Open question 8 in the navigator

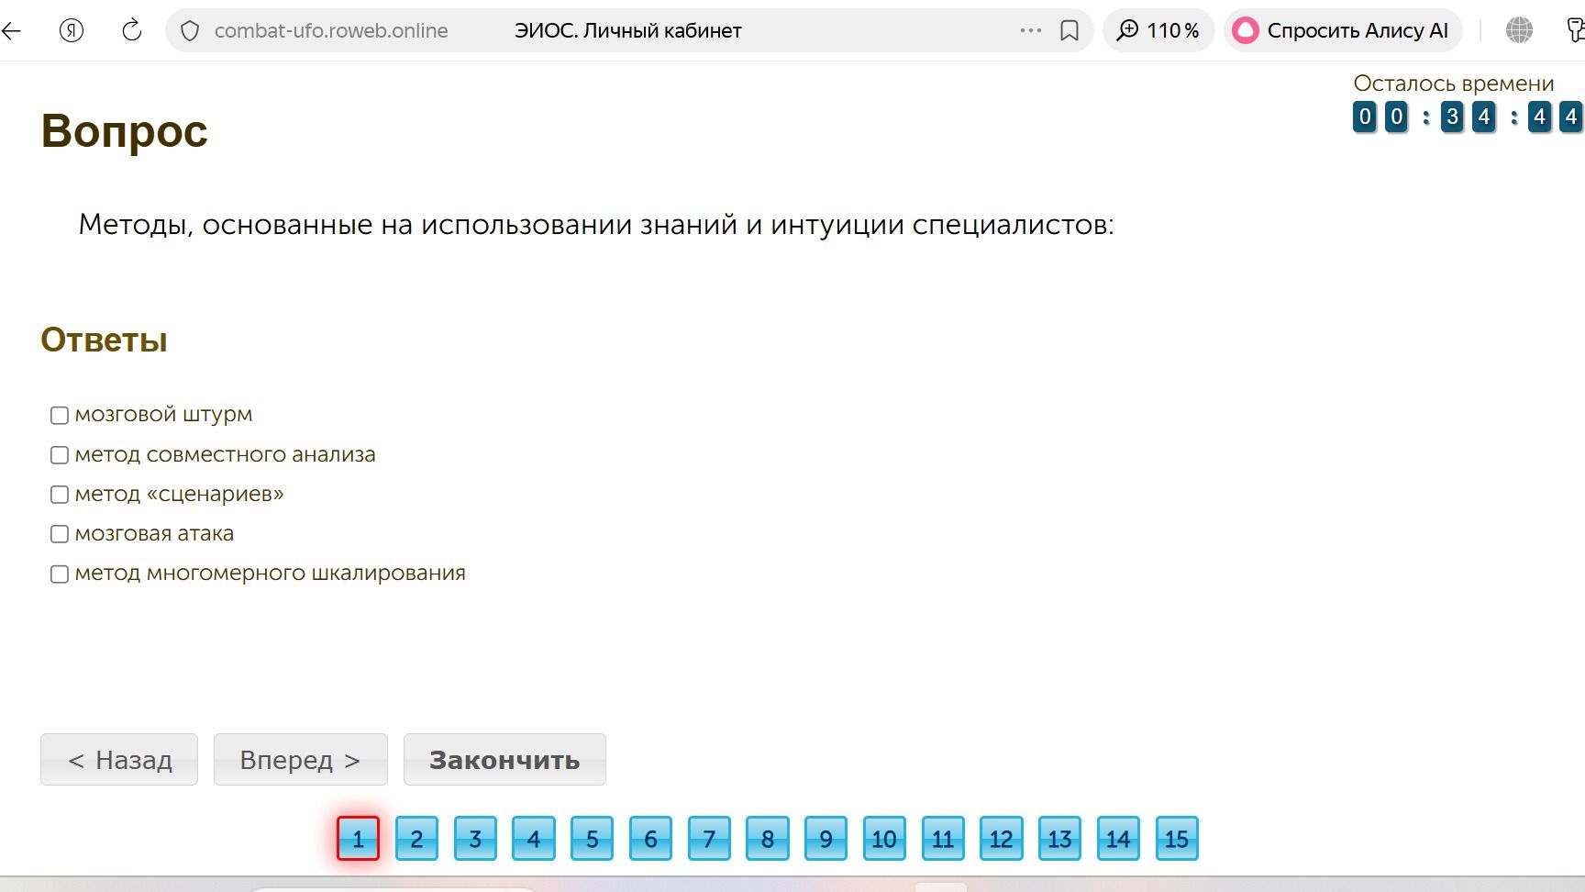[x=768, y=838]
